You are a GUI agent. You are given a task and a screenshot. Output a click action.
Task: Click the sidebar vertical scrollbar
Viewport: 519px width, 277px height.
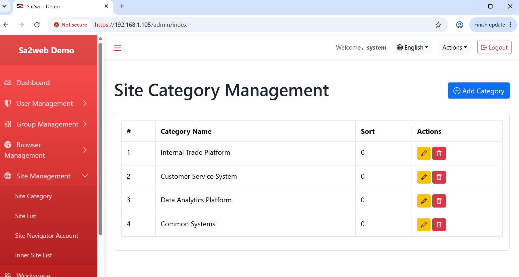pos(100,139)
